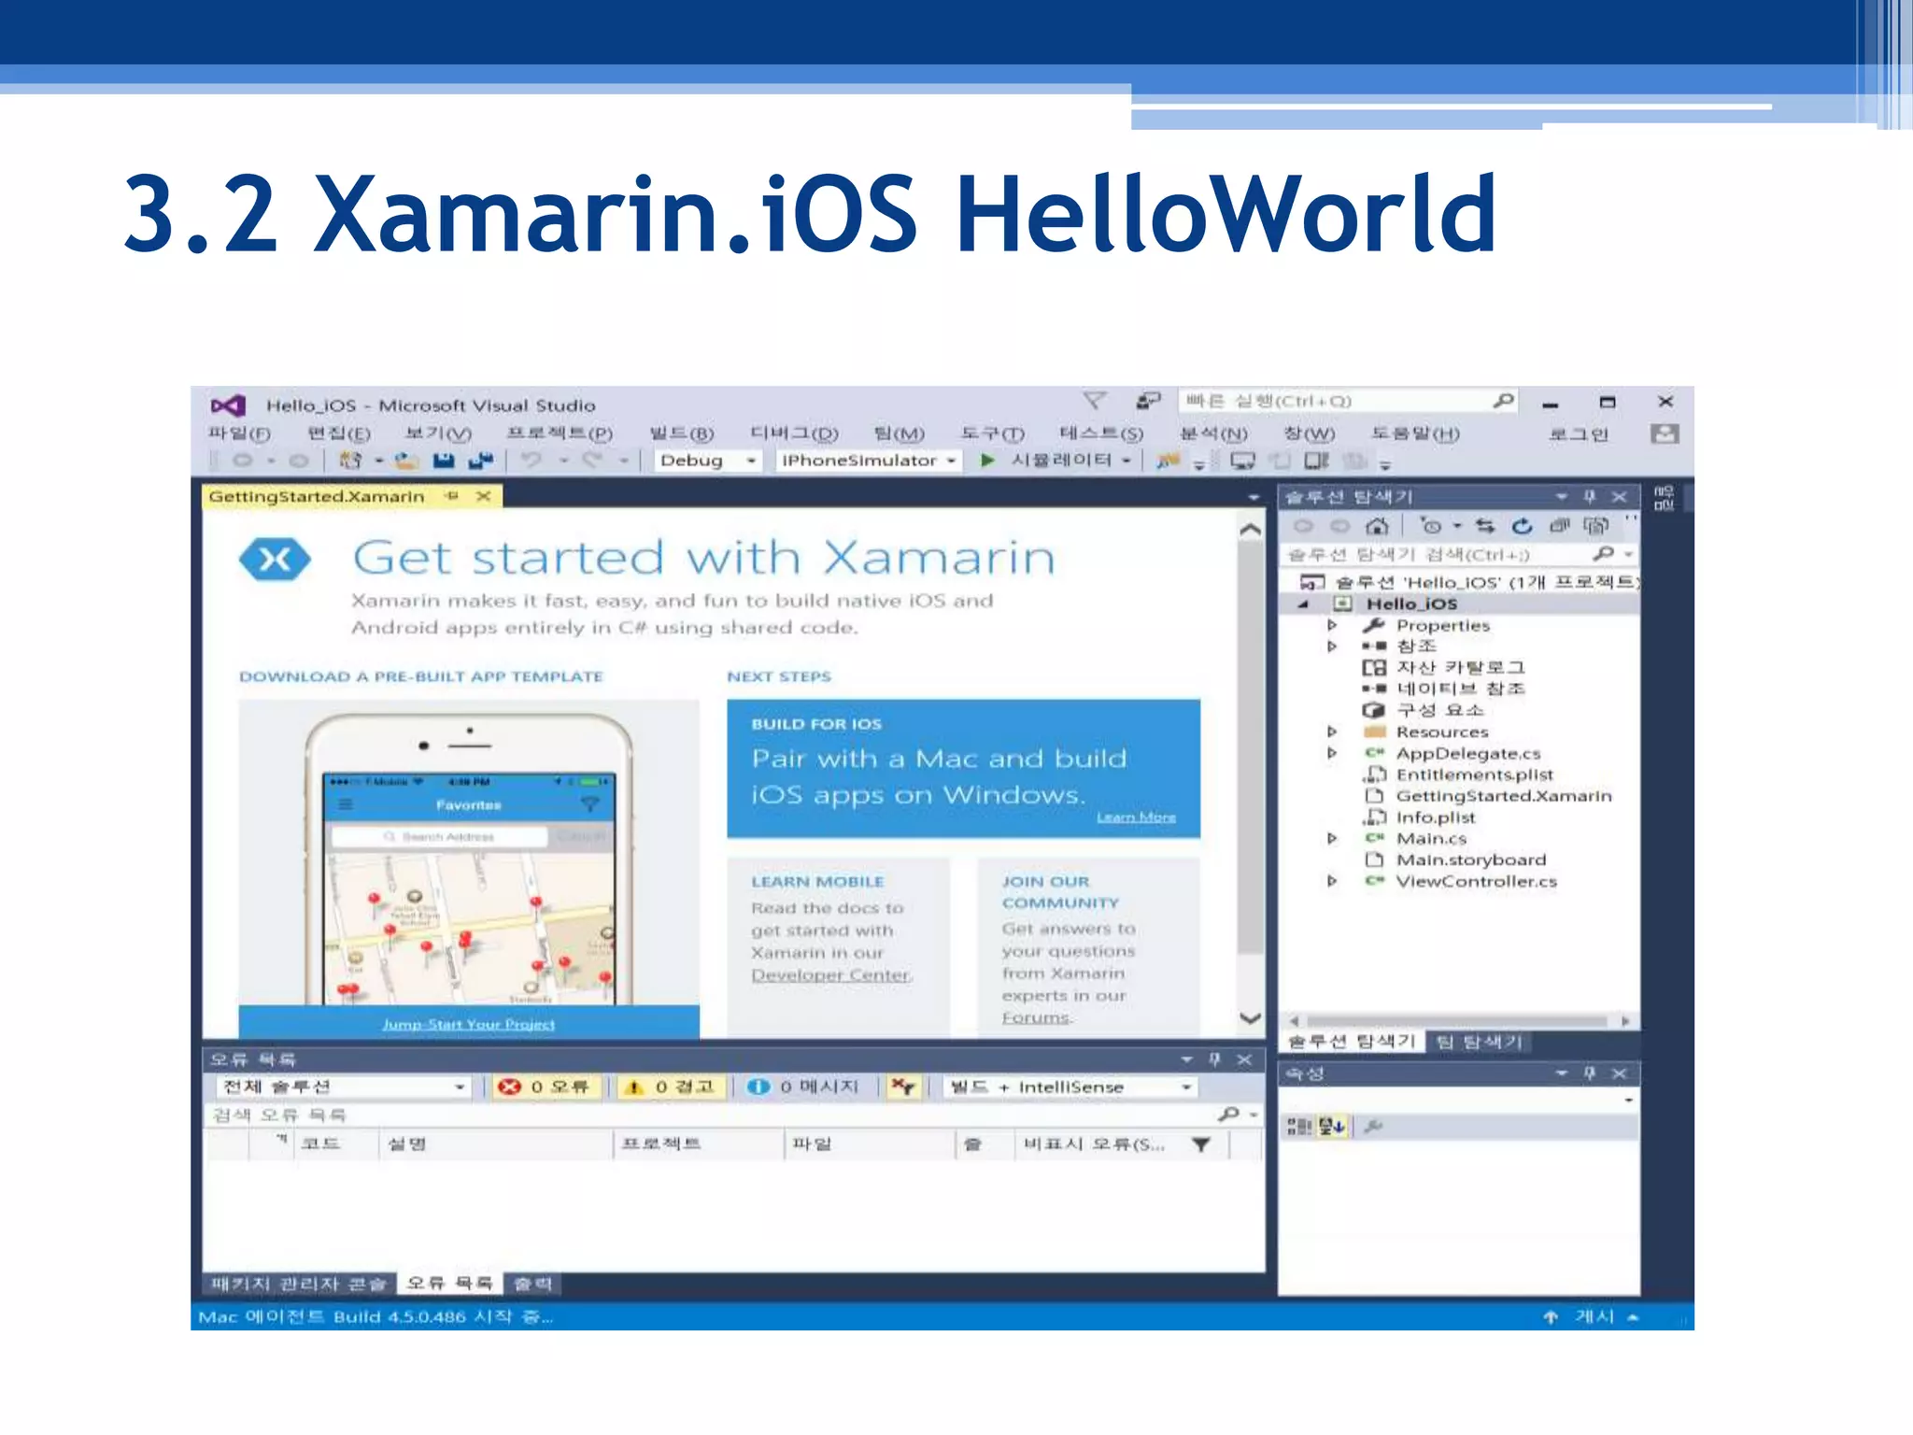Click the 게시 publish button in the status bar
1913x1435 pixels.
1594,1316
